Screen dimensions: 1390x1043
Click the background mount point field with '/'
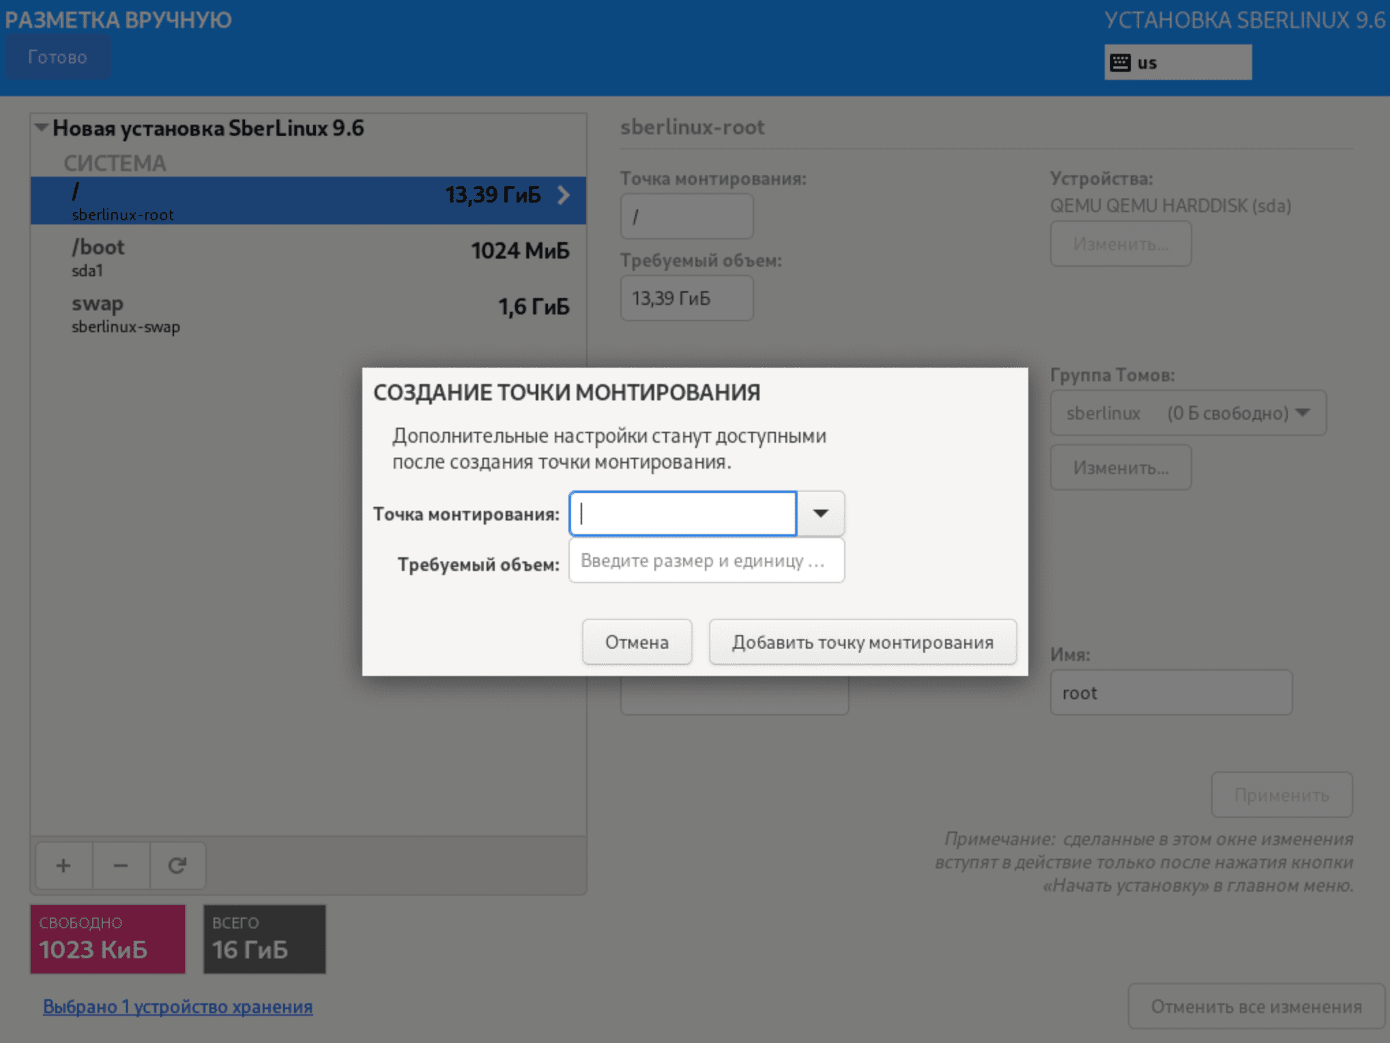686,216
